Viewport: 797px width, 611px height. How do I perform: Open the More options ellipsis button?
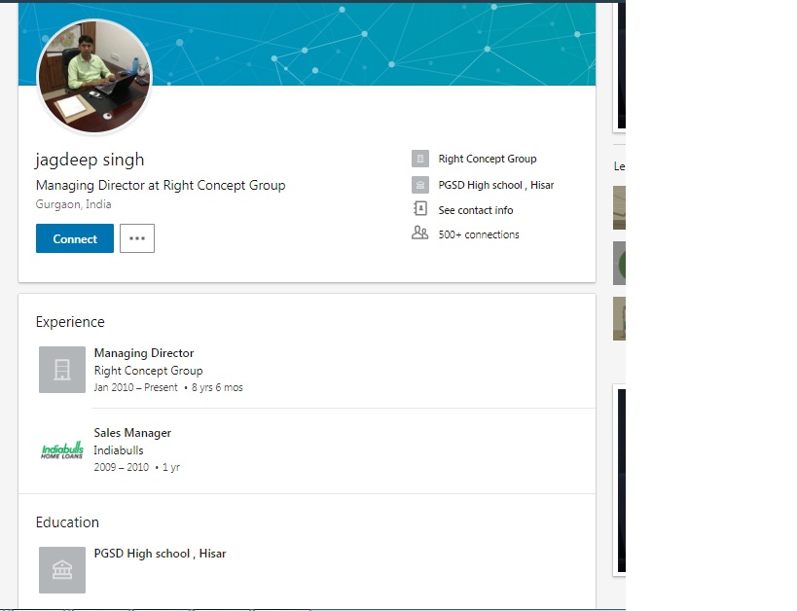137,238
